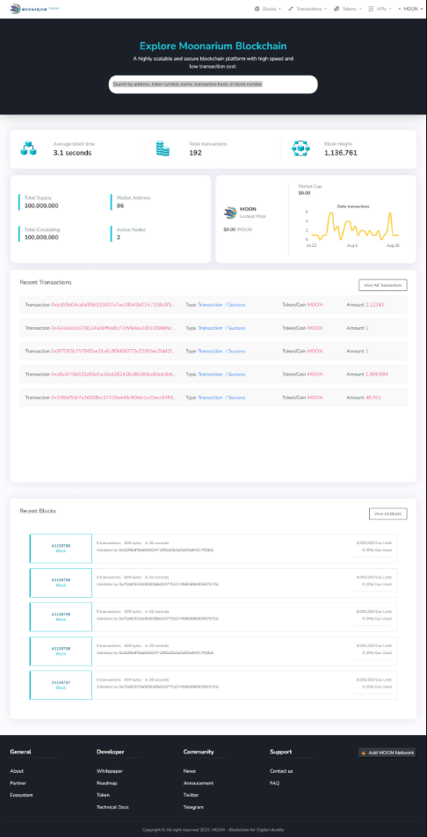Expand the APIs dropdown
427x837 pixels.
(380, 9)
